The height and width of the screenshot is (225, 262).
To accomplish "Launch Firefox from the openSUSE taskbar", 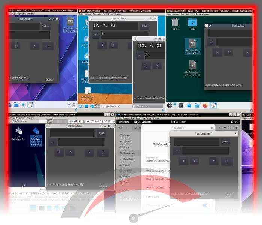I will tap(205, 105).
